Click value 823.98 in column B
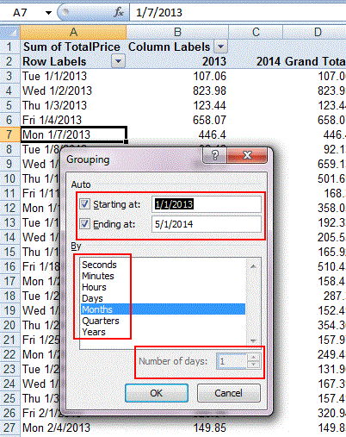Image resolution: width=346 pixels, height=437 pixels. coord(177,91)
